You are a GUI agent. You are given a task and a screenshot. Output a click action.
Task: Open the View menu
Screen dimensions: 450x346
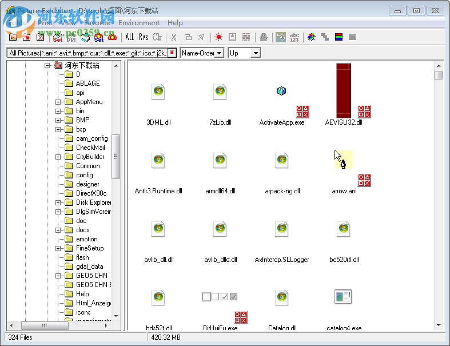(68, 23)
